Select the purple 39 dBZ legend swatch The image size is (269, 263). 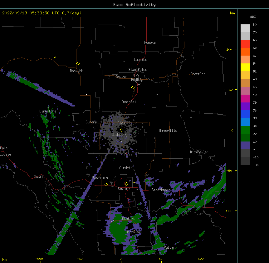[245, 106]
